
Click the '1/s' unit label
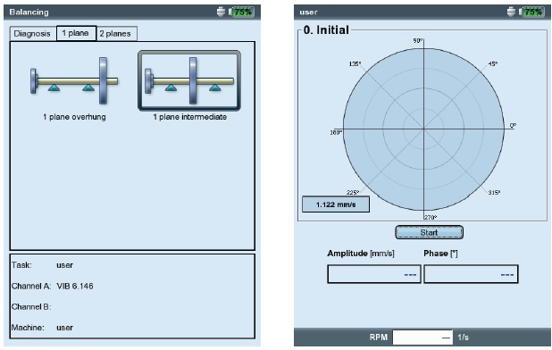pos(463,337)
